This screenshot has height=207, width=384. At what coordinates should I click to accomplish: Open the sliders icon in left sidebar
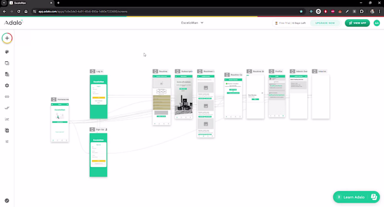point(7,142)
